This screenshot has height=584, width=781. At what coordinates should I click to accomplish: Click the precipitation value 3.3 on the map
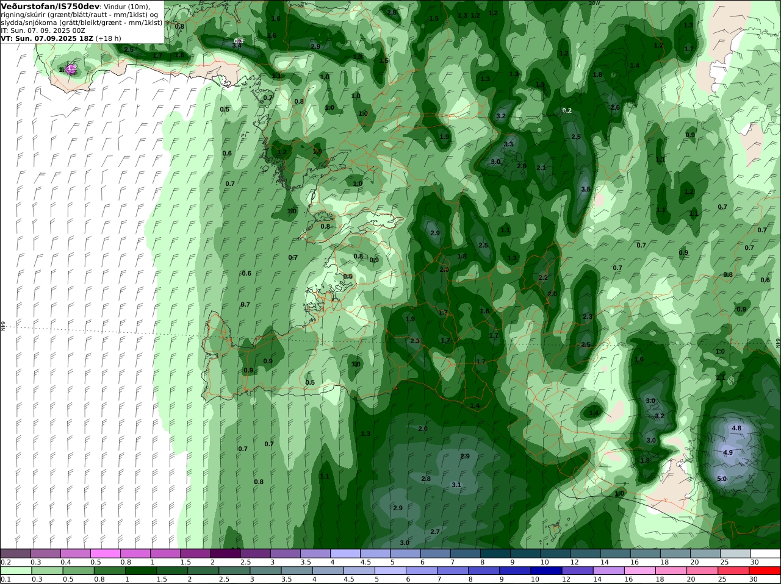509,144
